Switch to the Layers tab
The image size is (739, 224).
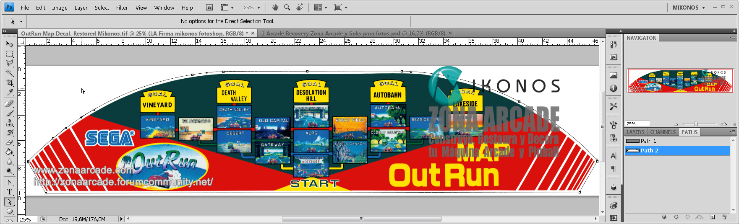[x=635, y=132]
